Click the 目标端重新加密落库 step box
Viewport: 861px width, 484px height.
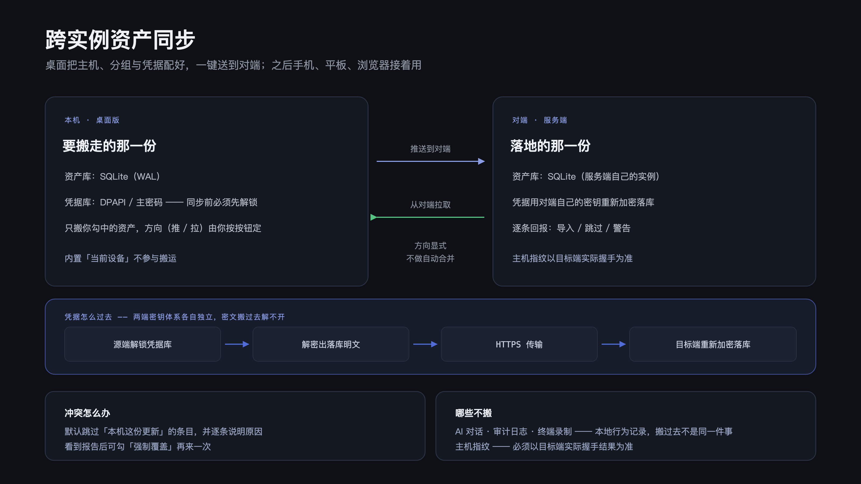pos(713,344)
